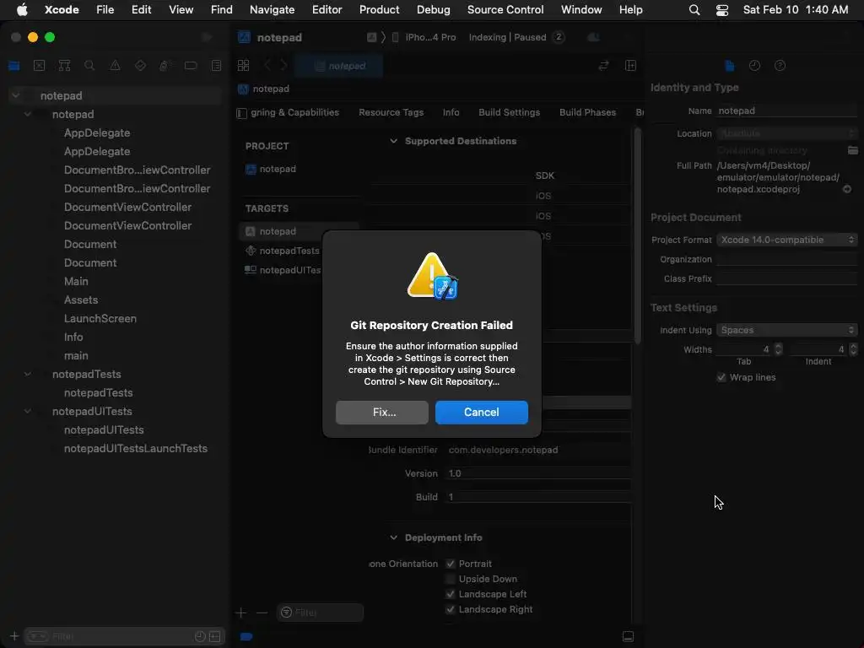Viewport: 864px width, 648px height.
Task: Collapse the root notepad project tree
Action: [x=16, y=96]
